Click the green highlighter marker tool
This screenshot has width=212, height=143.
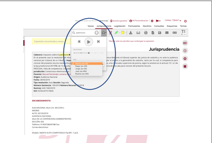[x=116, y=33]
